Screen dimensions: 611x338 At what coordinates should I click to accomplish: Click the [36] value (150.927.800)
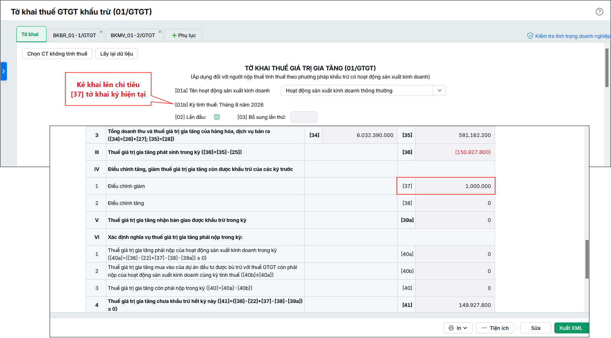(x=455, y=152)
